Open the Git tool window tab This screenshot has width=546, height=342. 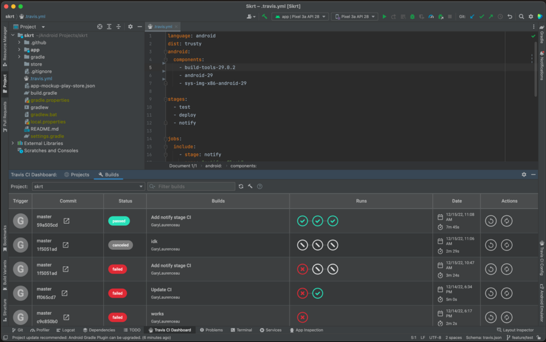coord(18,330)
